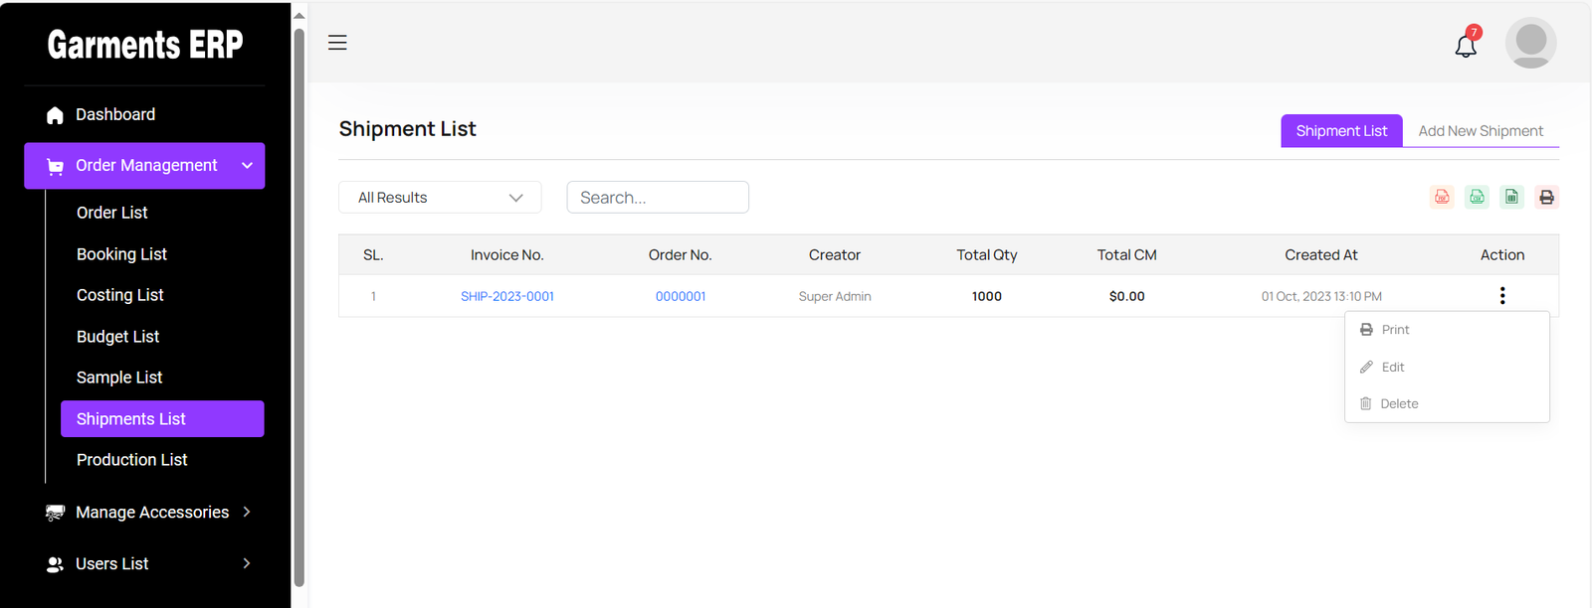The width and height of the screenshot is (1592, 608).
Task: Export shipment list to Excel spreadsheet
Action: coord(1511,197)
